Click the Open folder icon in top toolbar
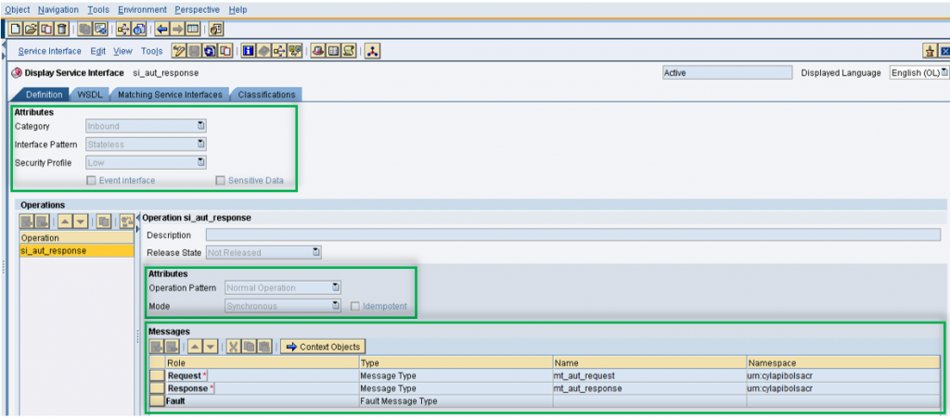This screenshot has width=950, height=419. [x=31, y=29]
